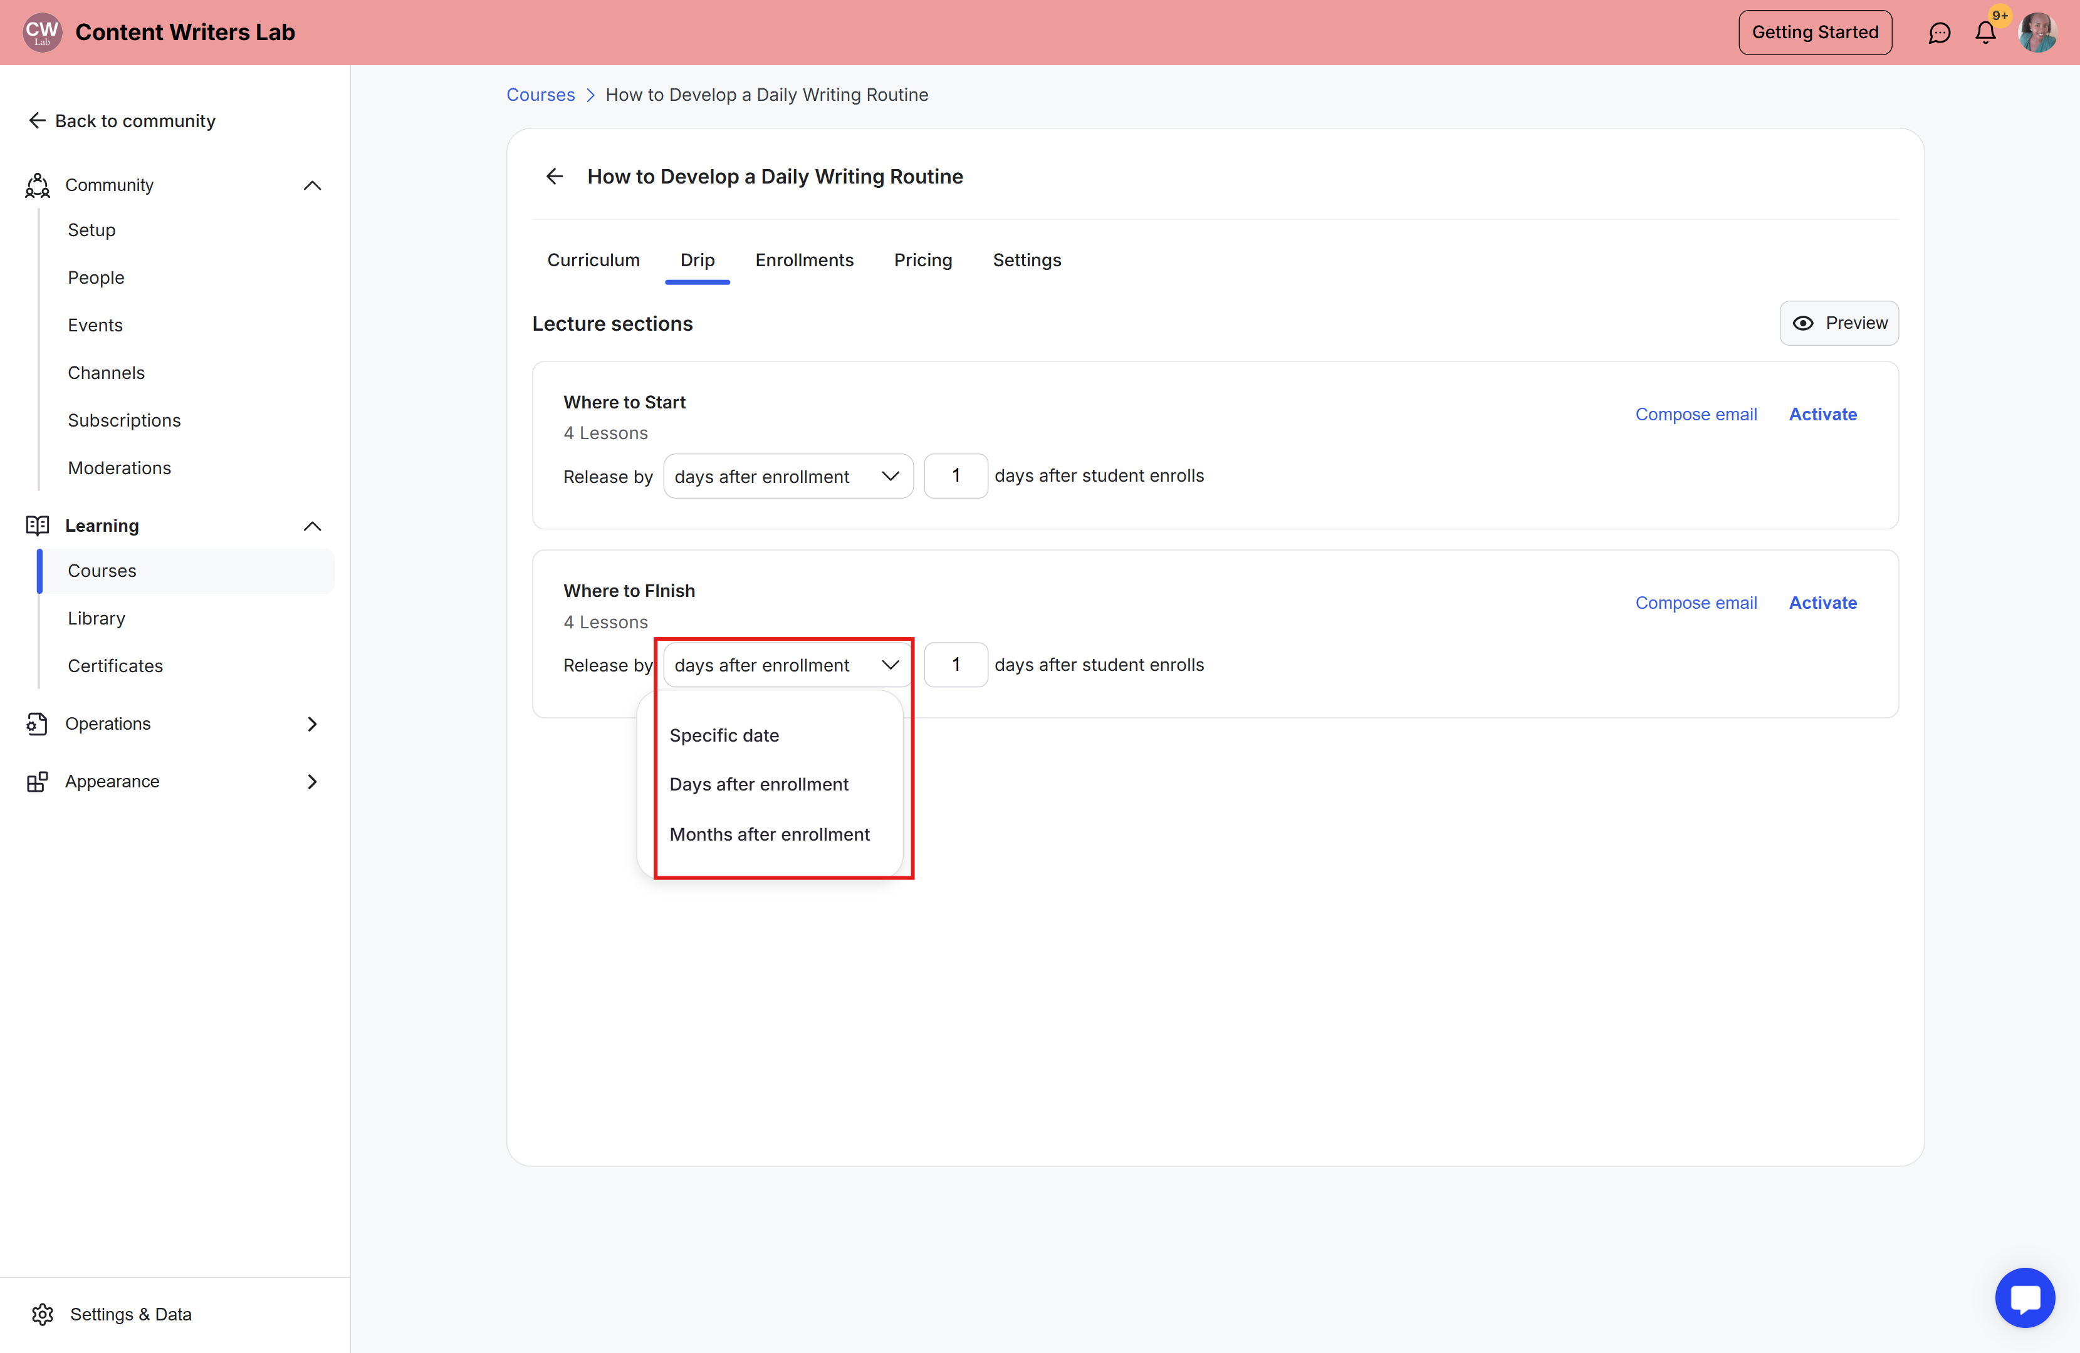This screenshot has width=2080, height=1353.
Task: Choose Specific date from dropdown list
Action: [x=724, y=735]
